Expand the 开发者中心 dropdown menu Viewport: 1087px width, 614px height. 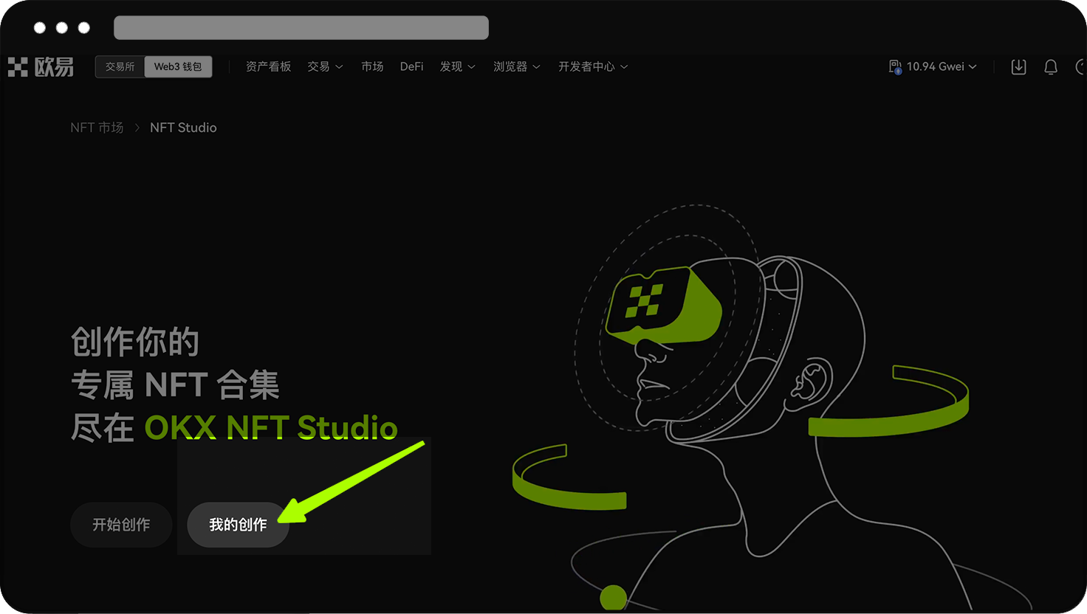point(593,66)
